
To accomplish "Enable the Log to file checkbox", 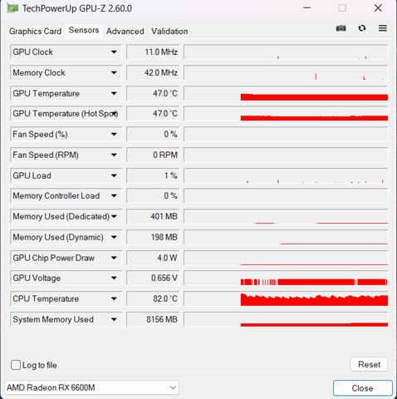I will (16, 365).
